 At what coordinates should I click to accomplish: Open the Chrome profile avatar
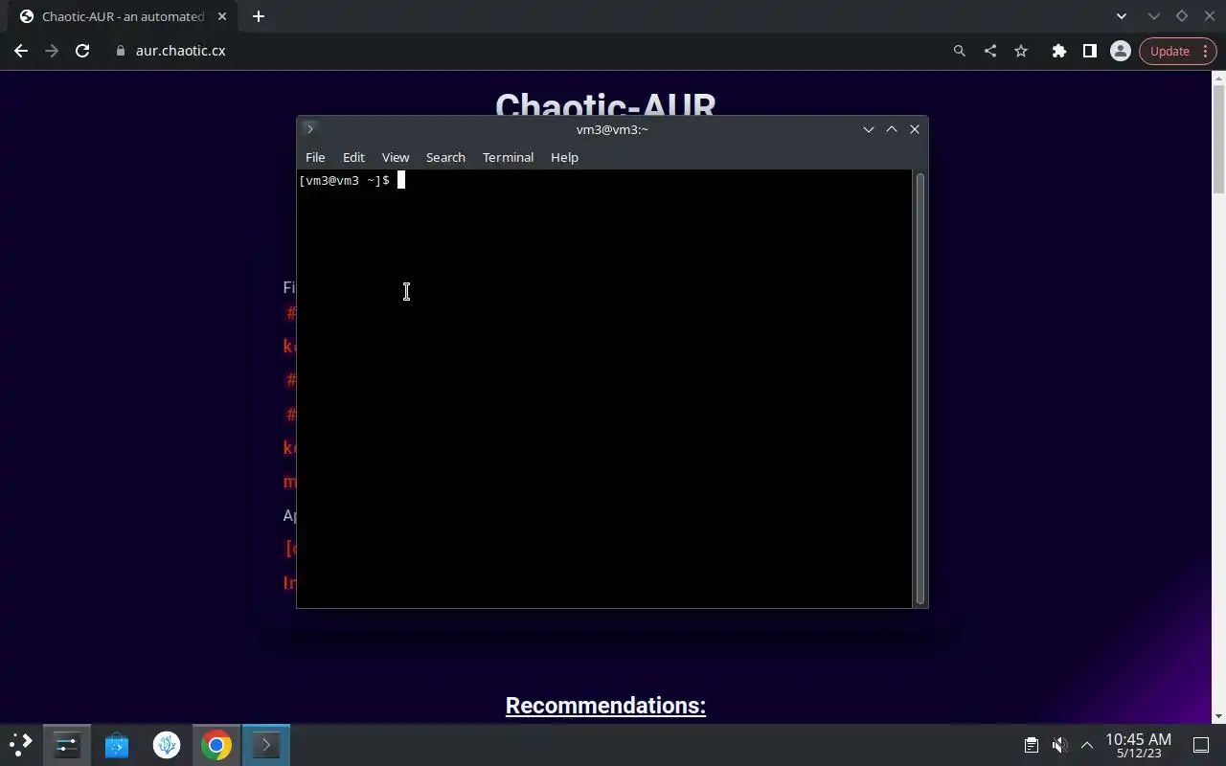click(1120, 51)
